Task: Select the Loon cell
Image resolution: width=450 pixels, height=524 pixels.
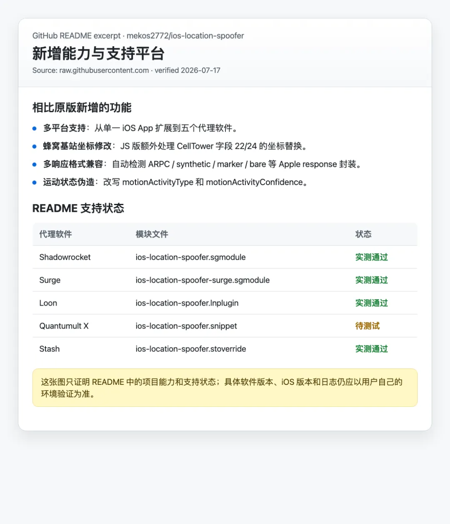Action: coord(48,303)
